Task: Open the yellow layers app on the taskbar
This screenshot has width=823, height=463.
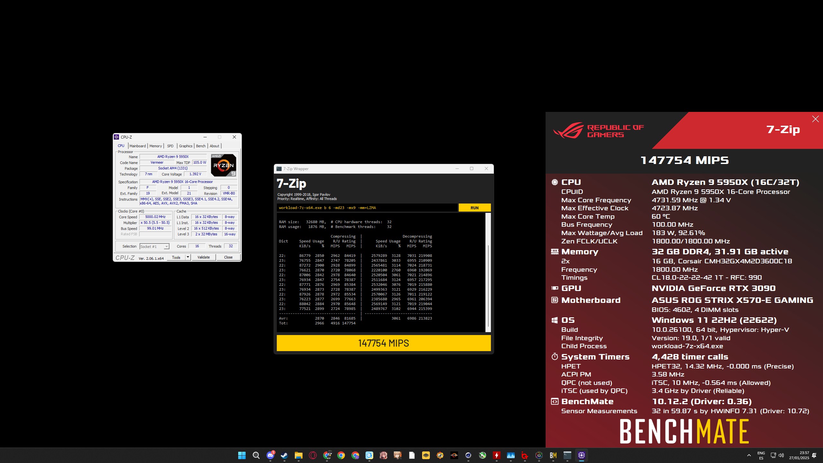Action: click(x=426, y=455)
